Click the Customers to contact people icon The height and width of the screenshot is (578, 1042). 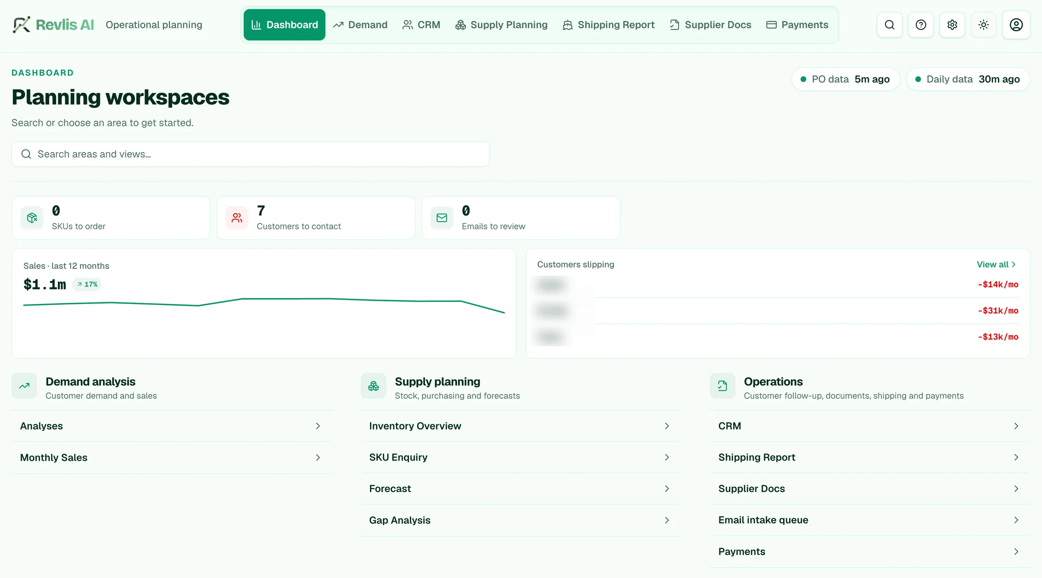[237, 218]
